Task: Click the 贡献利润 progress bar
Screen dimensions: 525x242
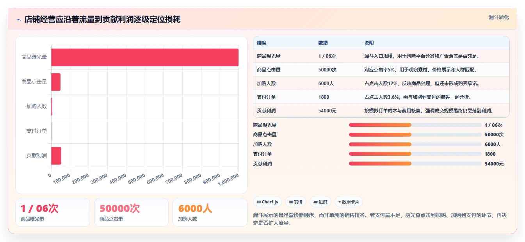Action: coord(415,164)
